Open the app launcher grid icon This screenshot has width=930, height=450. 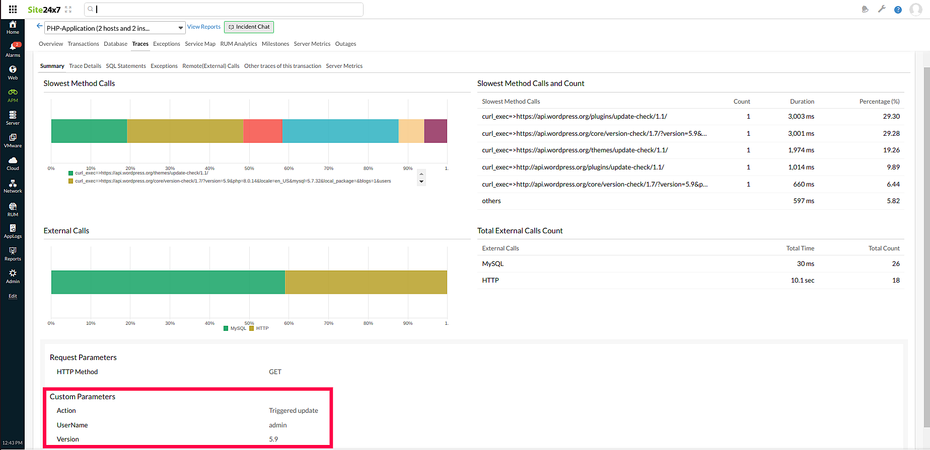(13, 9)
